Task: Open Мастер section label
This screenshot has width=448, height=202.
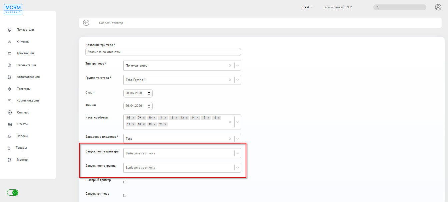Action: coord(22,160)
